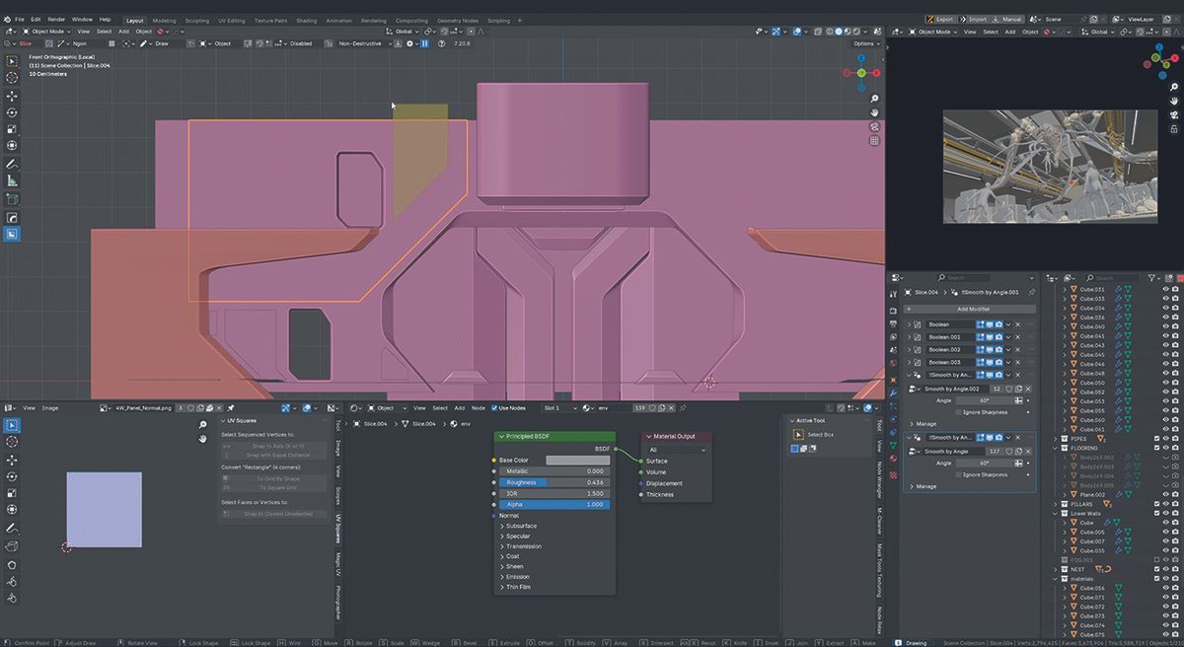Select the Rotate tool in the 3D viewport toolbar
The width and height of the screenshot is (1184, 647).
point(12,112)
